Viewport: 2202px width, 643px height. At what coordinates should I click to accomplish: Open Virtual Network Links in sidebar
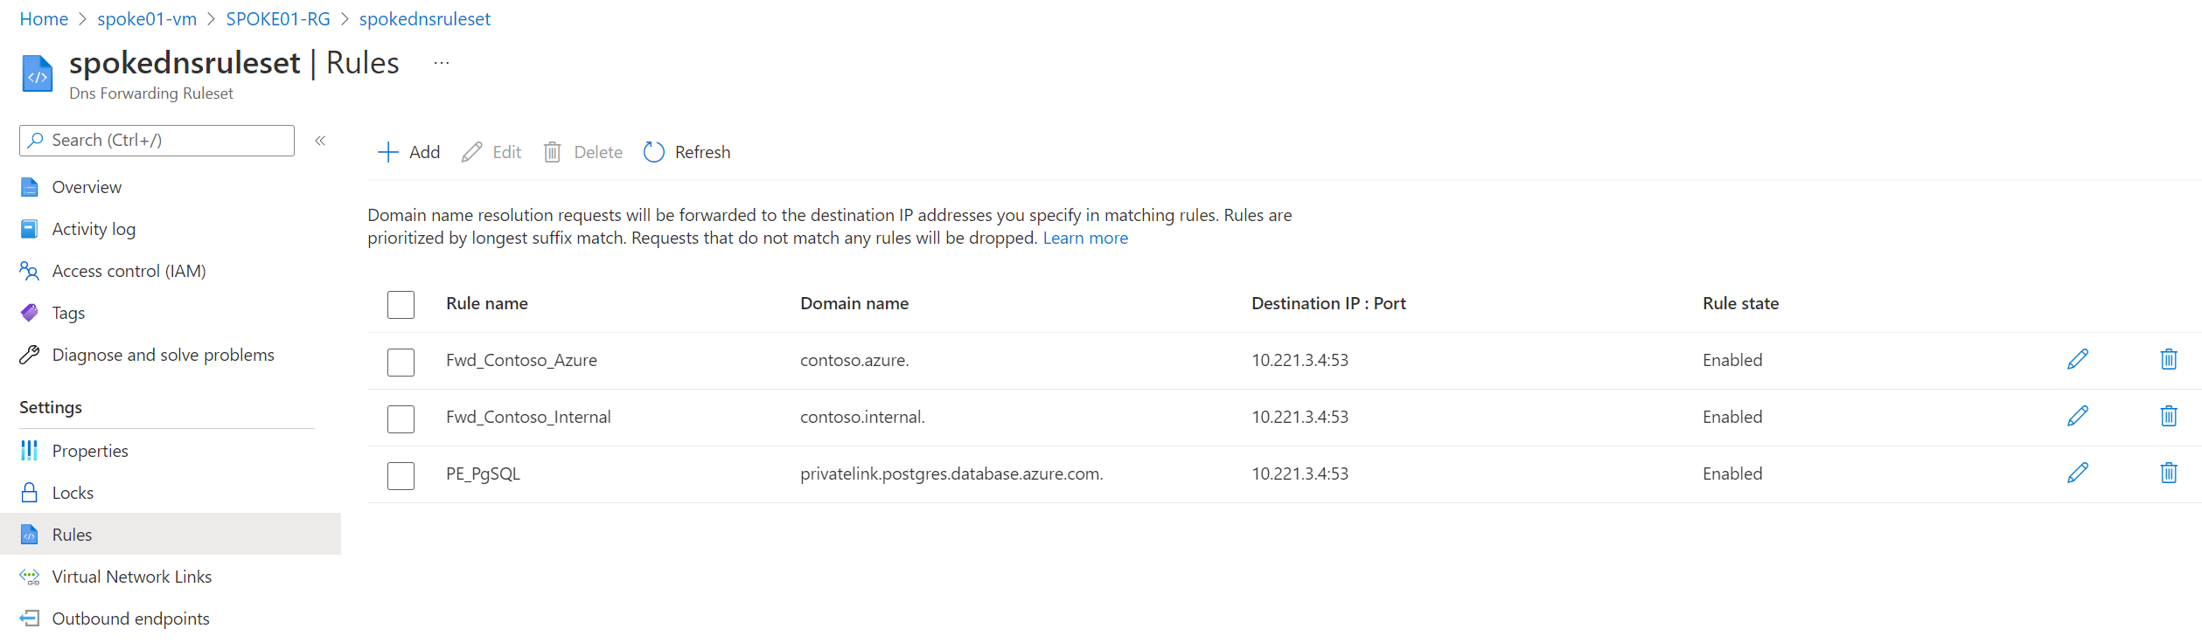point(131,577)
